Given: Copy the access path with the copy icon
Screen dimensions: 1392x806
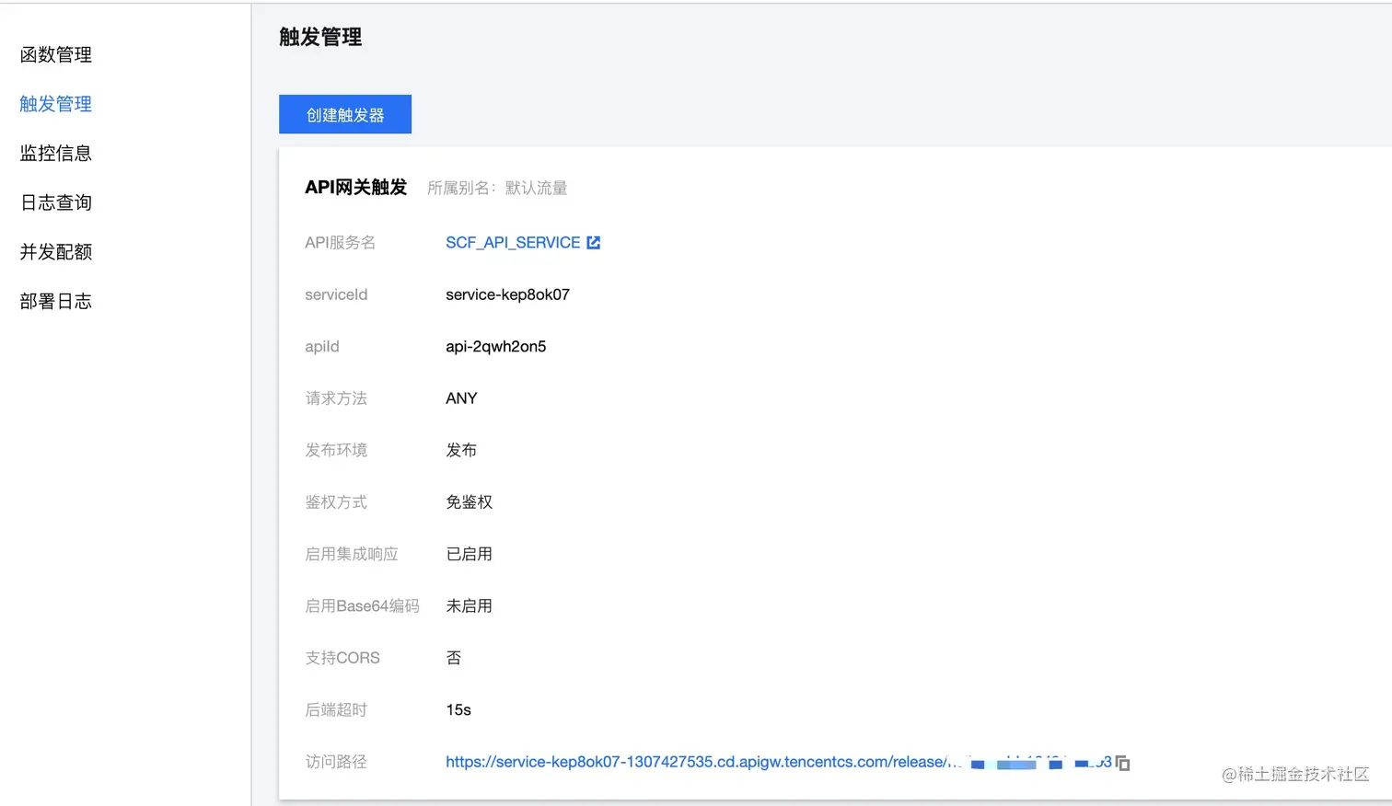Looking at the screenshot, I should [x=1122, y=763].
